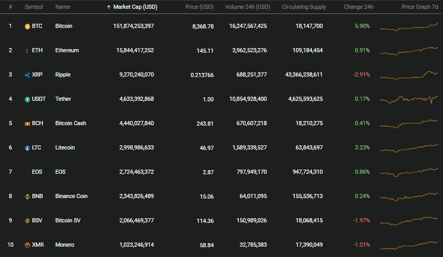Click the Bitcoin Cash BCH icon
The image size is (443, 257).
(27, 124)
